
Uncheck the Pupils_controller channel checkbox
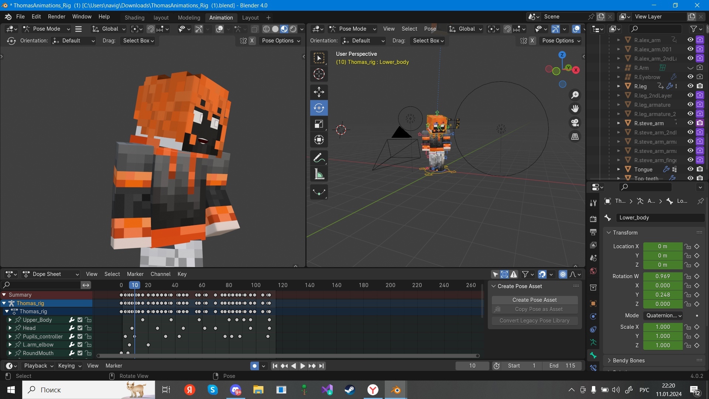click(x=80, y=337)
